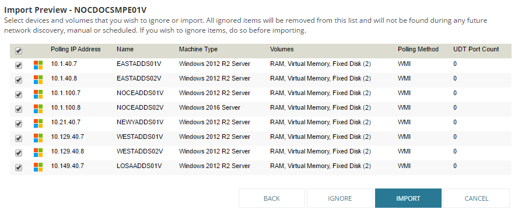This screenshot has height=213, width=518.
Task: Click the IGNORE button
Action: (340, 198)
